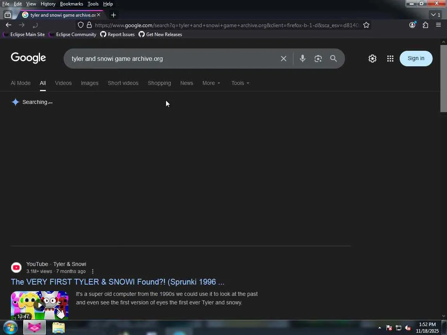Click the Action Center flag icon
The image size is (447, 335).
click(x=389, y=328)
